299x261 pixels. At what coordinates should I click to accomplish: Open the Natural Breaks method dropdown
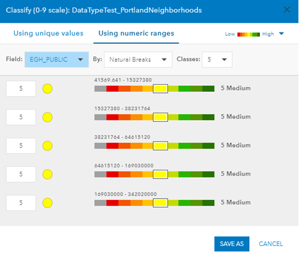tap(138, 59)
